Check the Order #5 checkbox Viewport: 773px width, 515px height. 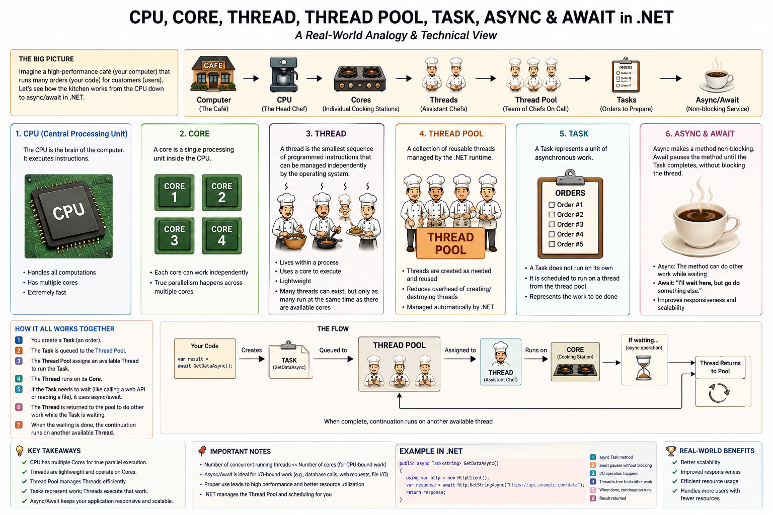tap(552, 244)
